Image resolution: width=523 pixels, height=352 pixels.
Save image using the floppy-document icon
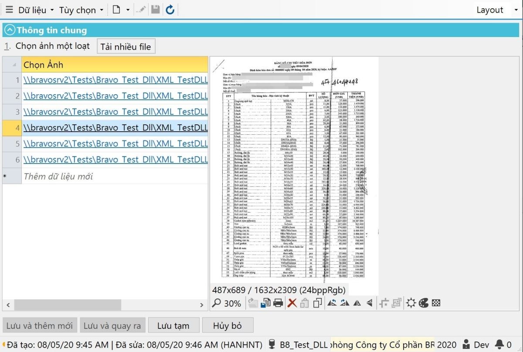tap(265, 303)
